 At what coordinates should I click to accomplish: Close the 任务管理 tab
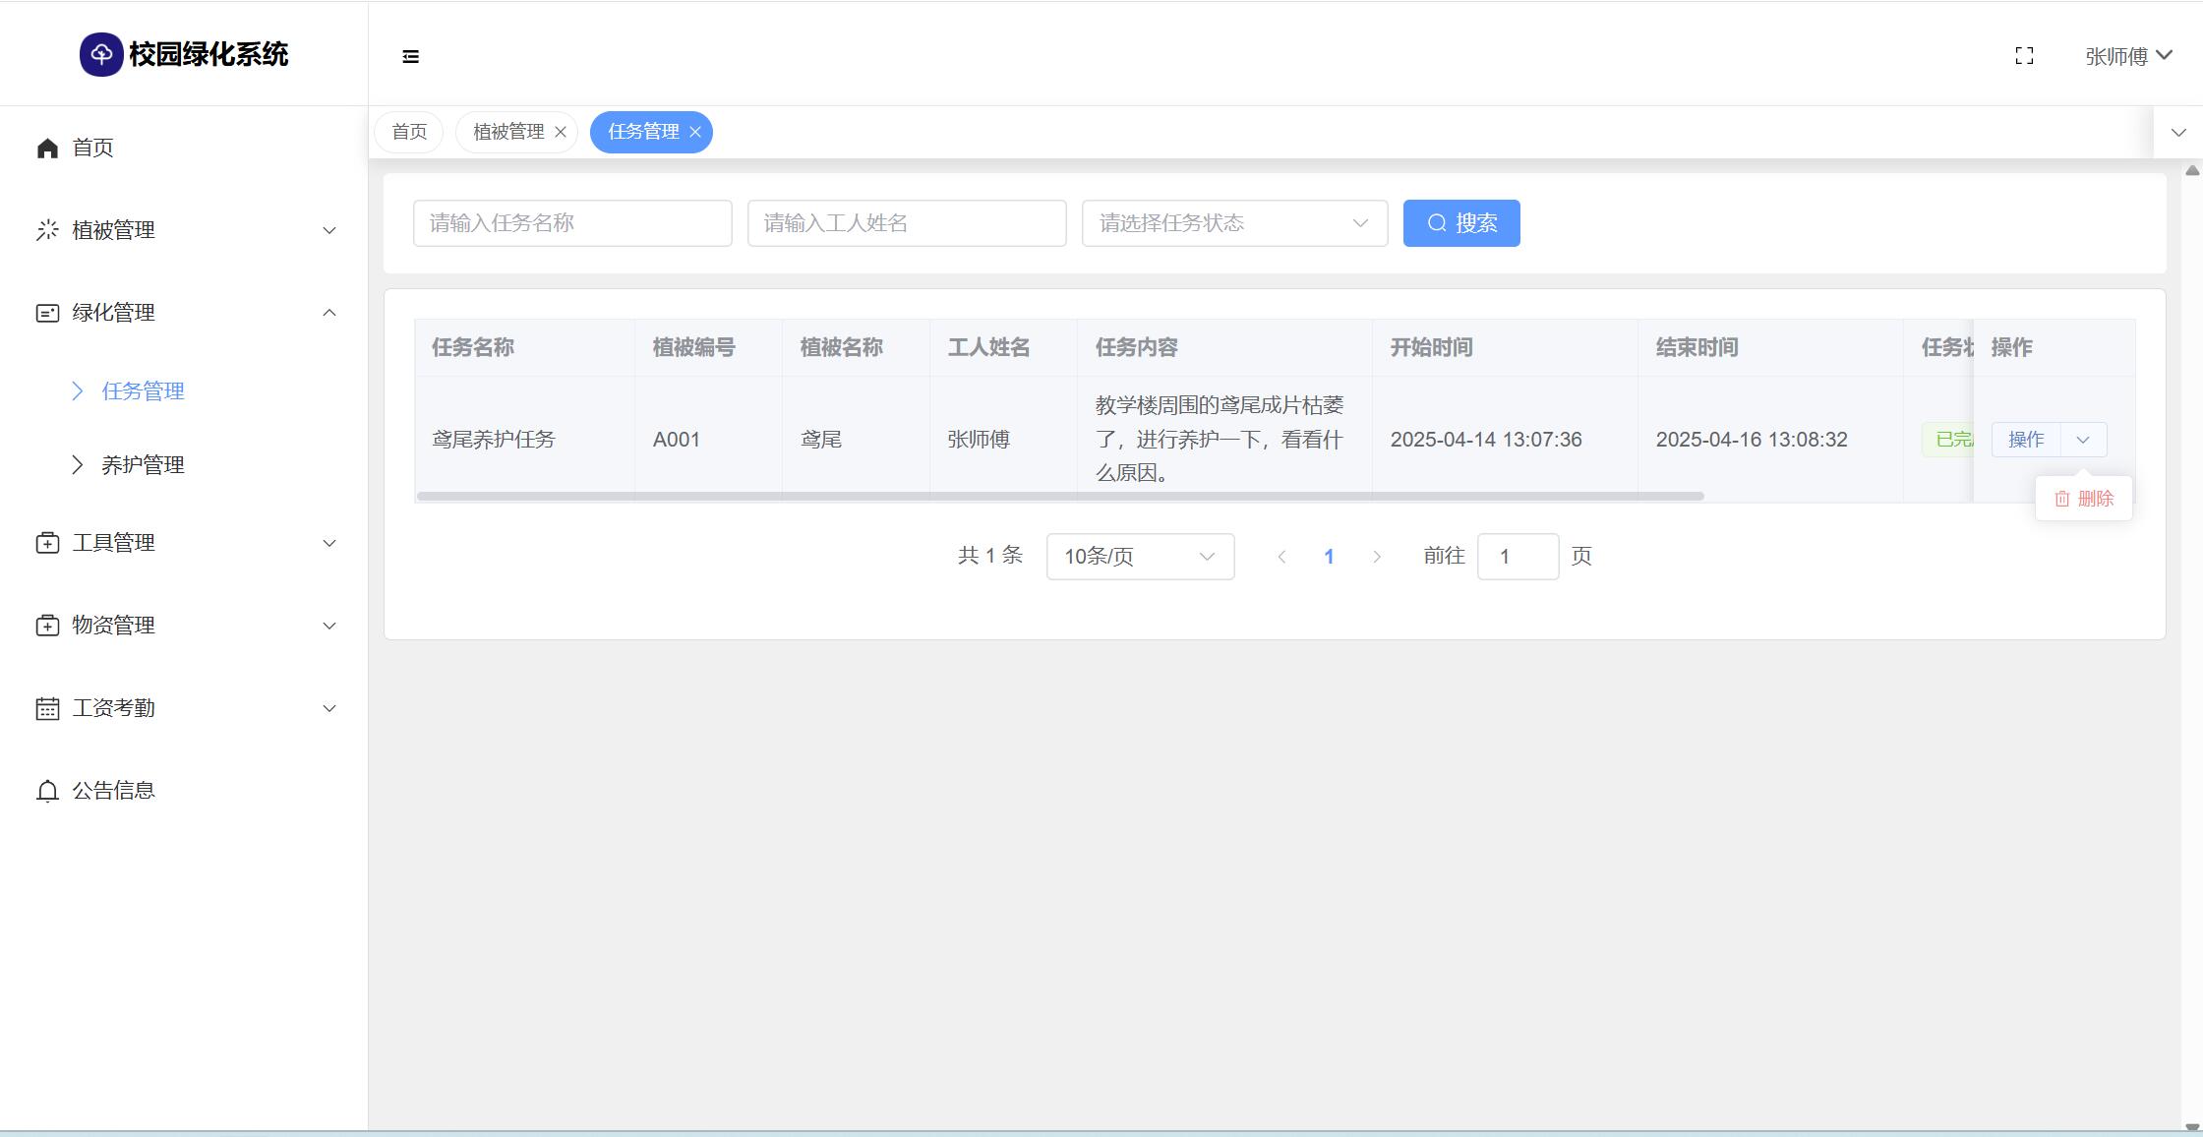[x=695, y=132]
